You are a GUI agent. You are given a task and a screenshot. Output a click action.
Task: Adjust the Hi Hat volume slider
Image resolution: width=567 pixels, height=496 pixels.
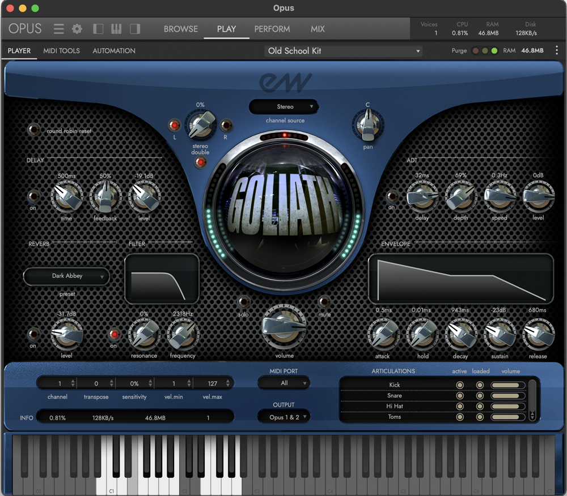(509, 407)
